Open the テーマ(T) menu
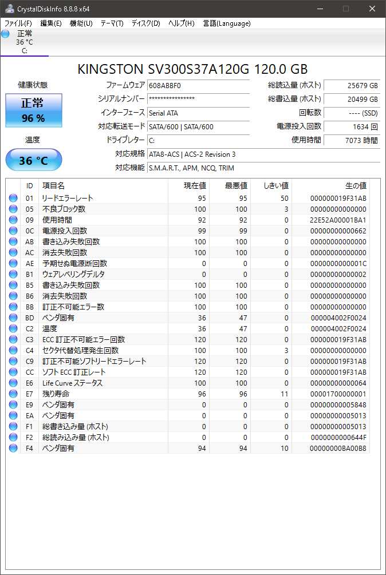The image size is (386, 575). click(112, 23)
